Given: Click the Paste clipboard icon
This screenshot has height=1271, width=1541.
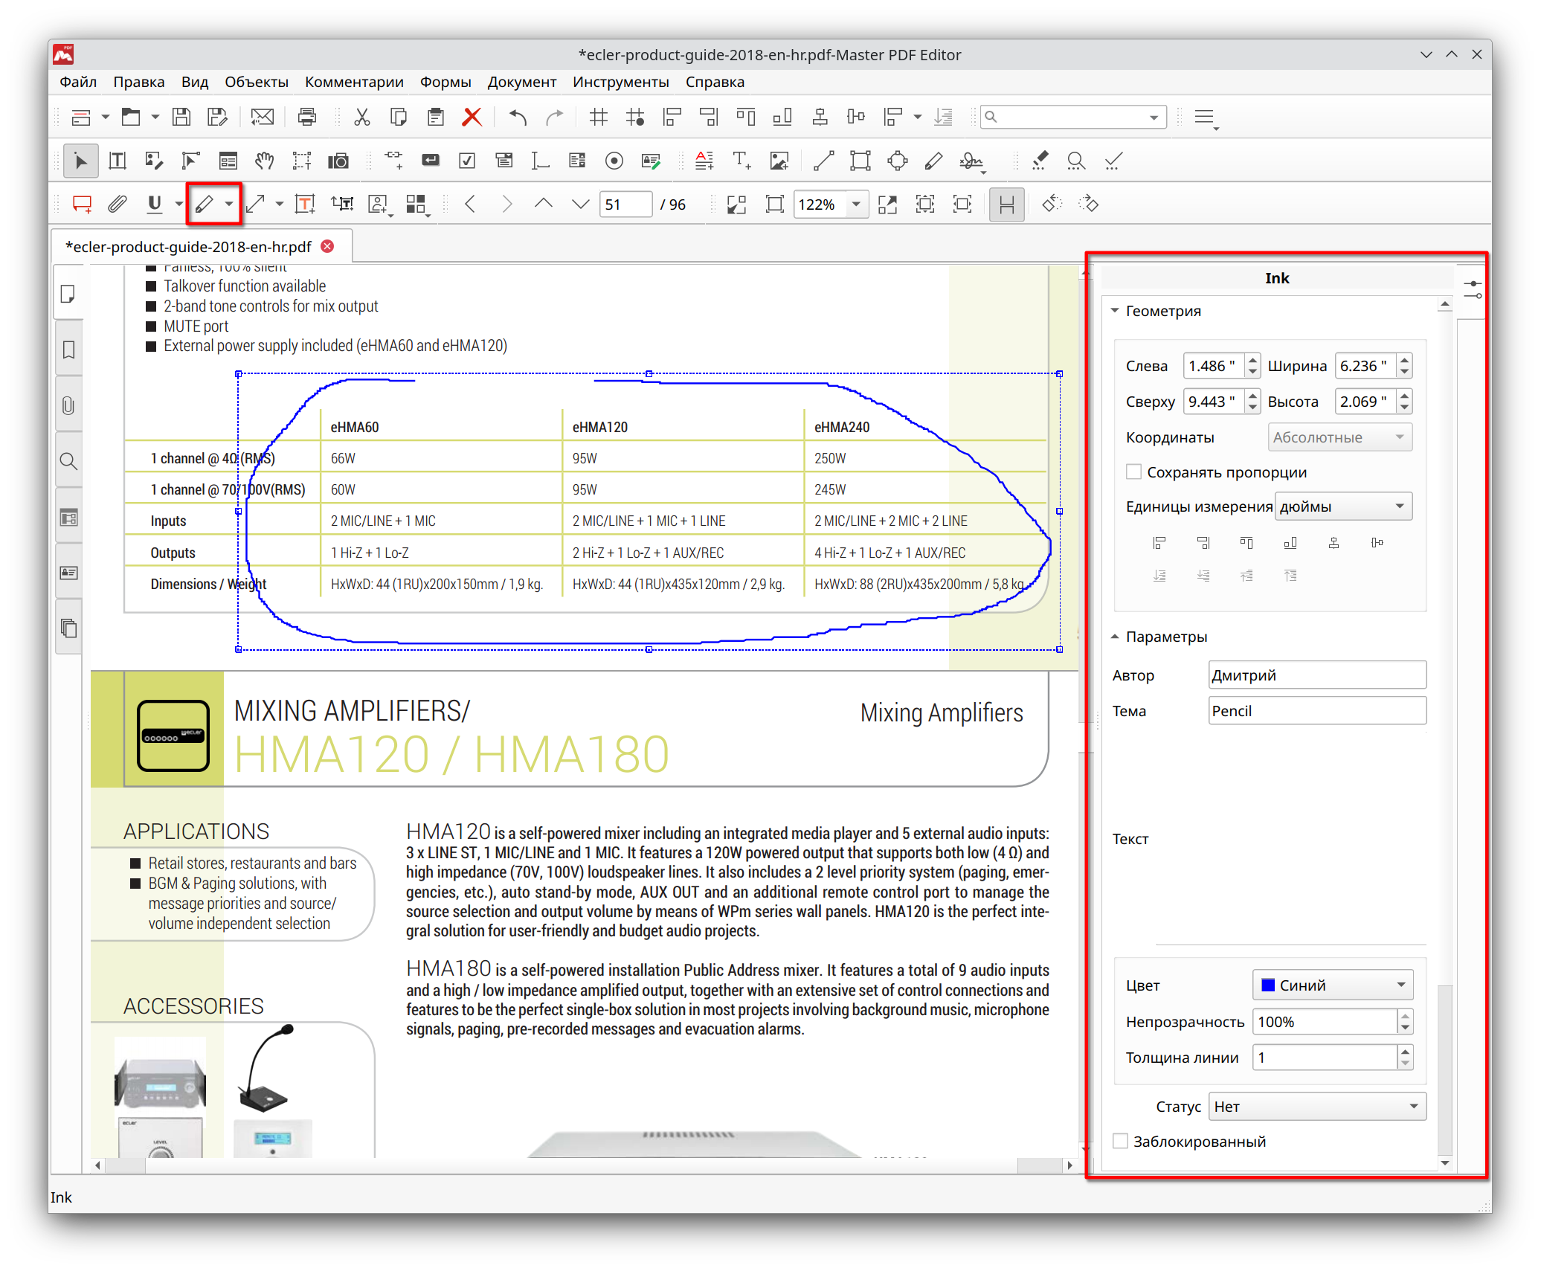Looking at the screenshot, I should tap(436, 117).
